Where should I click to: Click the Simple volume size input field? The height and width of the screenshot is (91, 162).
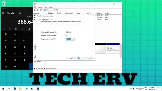coord(69,39)
